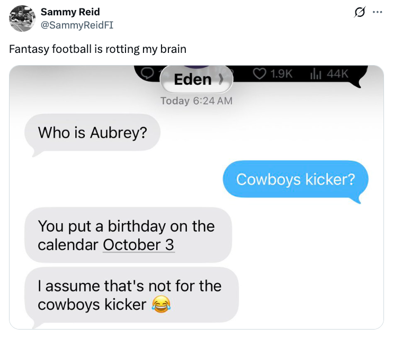Open the Eden contact name pill

[x=196, y=79]
